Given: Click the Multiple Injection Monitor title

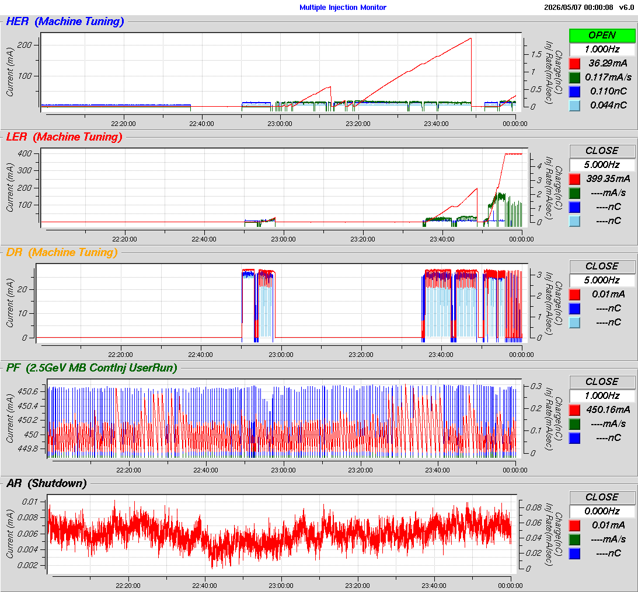Looking at the screenshot, I should [x=343, y=8].
